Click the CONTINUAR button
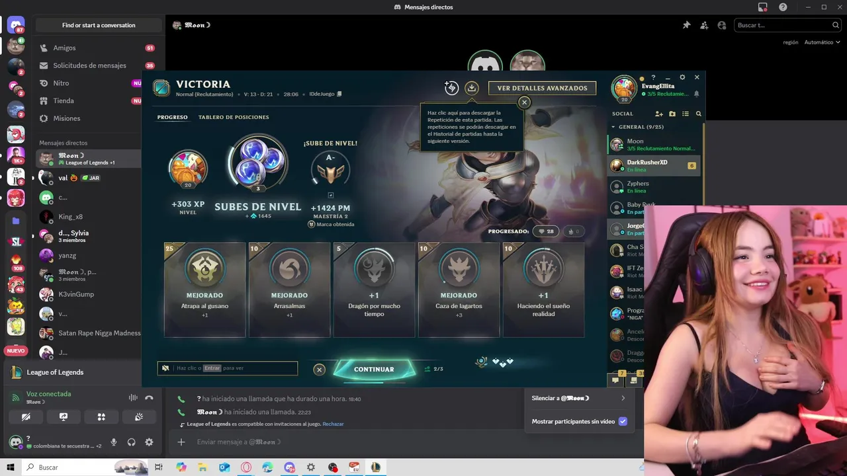 click(374, 369)
